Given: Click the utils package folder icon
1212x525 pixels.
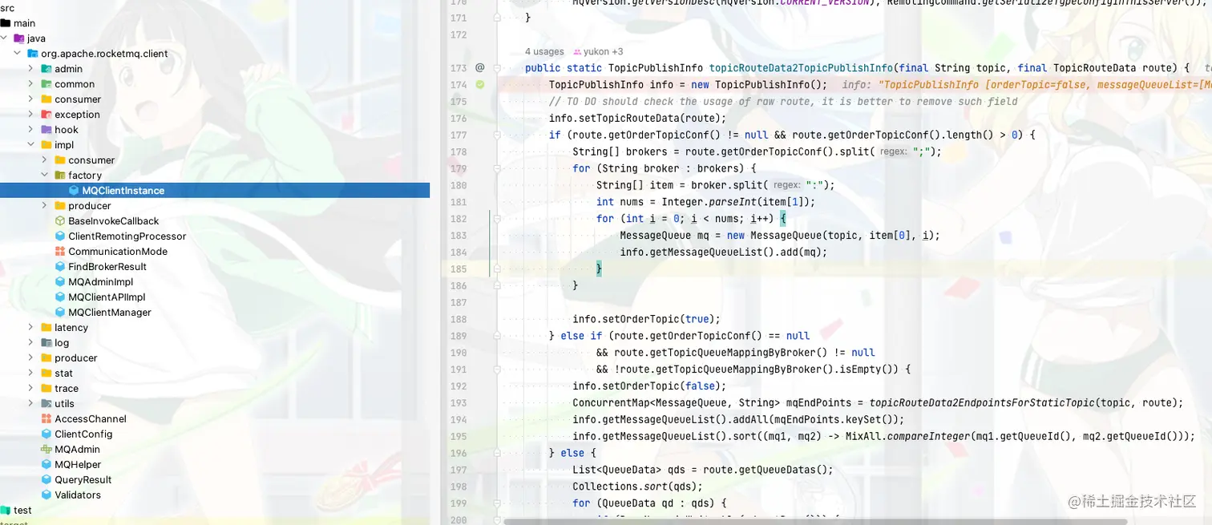Looking at the screenshot, I should pyautogui.click(x=46, y=404).
